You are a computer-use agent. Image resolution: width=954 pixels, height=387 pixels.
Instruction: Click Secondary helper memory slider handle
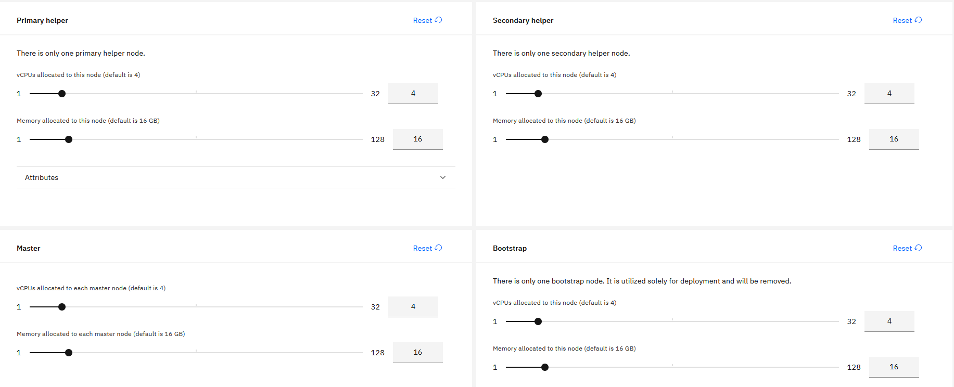(x=545, y=139)
